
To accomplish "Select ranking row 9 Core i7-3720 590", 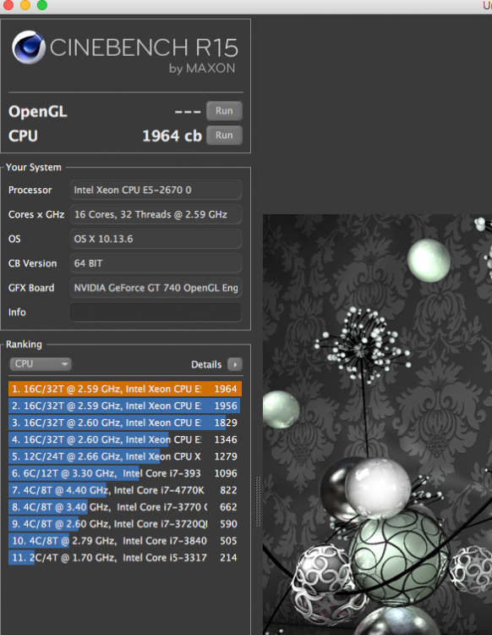I will 125,524.
